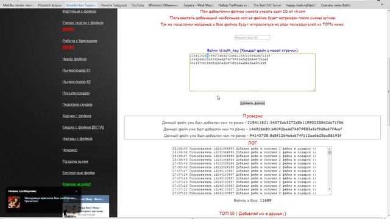
Task: Click check result starting 144926680
Action: click(252, 129)
